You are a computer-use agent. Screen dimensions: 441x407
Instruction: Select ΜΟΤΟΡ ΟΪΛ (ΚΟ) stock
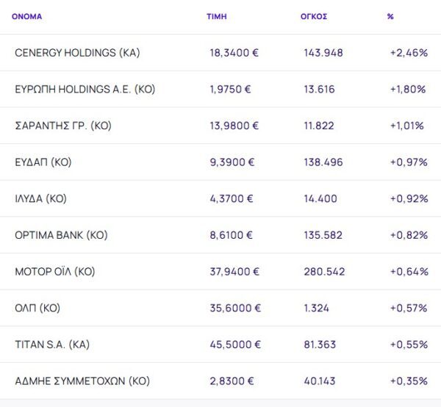pos(55,272)
